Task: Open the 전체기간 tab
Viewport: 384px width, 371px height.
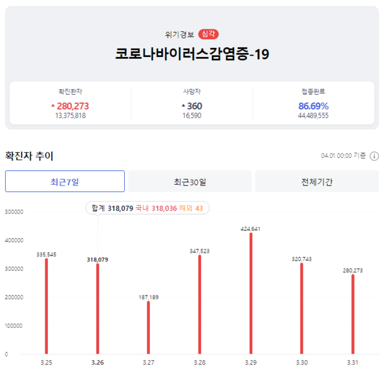Action: point(317,181)
